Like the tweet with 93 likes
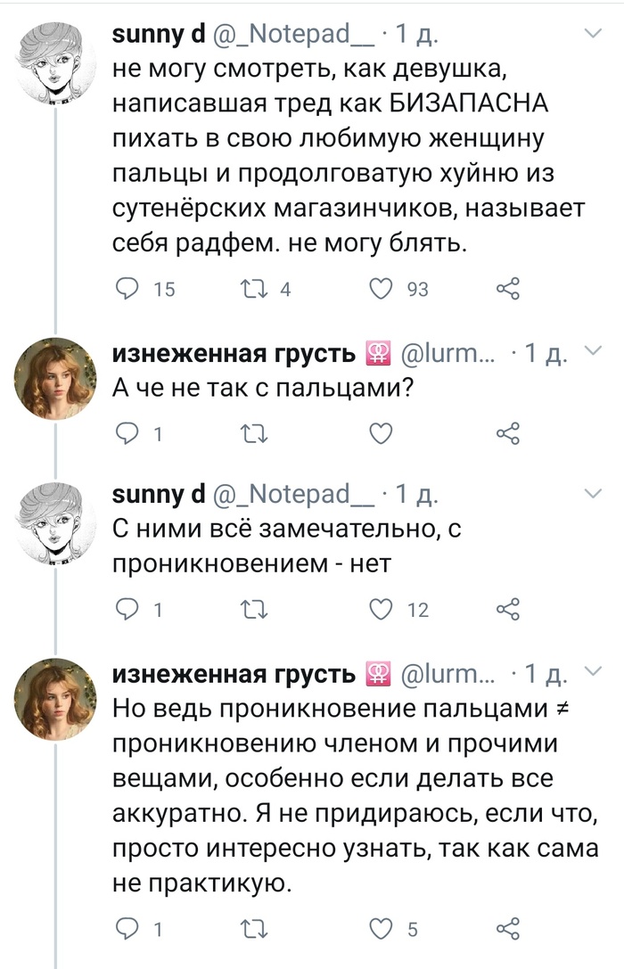This screenshot has height=969, width=624. click(x=381, y=288)
